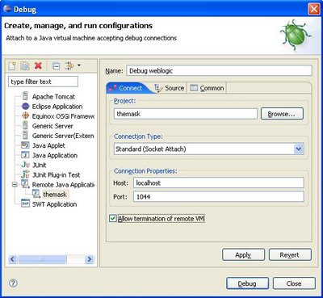Click the Java Application icon

[25, 155]
